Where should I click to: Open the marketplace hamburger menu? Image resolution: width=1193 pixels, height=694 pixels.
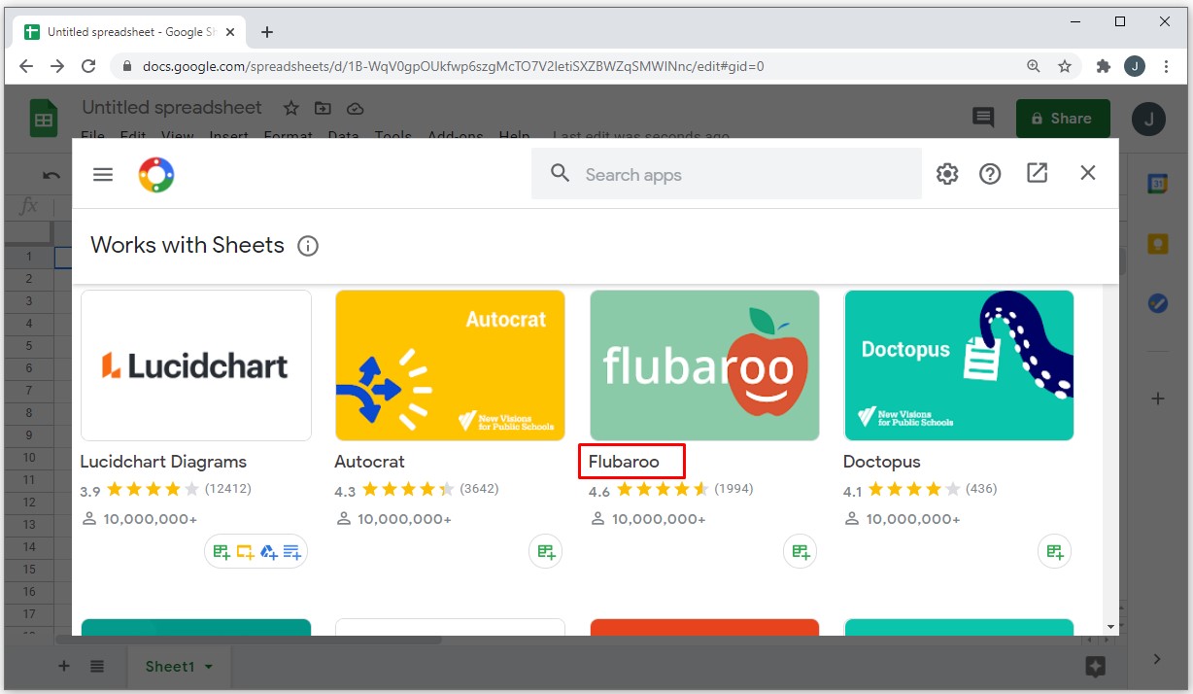point(103,174)
